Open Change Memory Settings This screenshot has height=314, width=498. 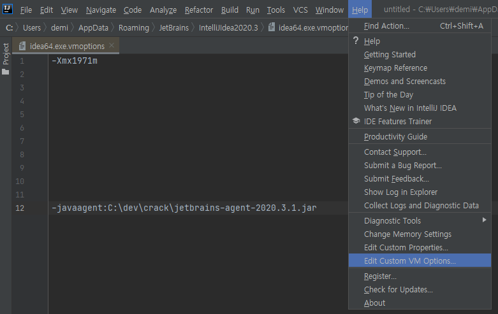coord(420,234)
